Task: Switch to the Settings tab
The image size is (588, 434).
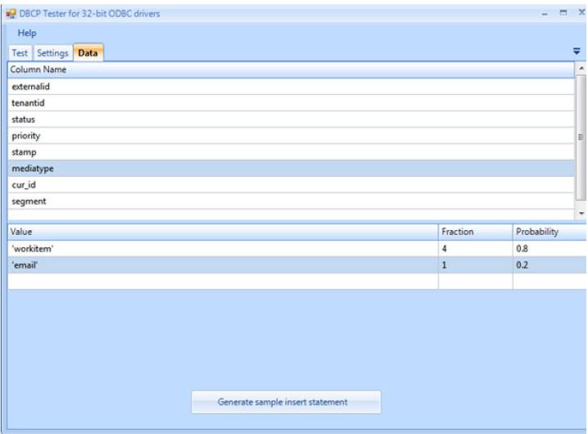Action: (x=52, y=53)
